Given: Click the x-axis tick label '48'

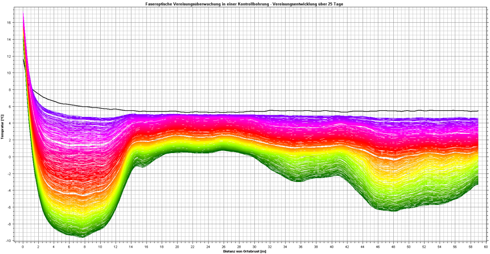Looking at the screenshot, I should [393, 247].
